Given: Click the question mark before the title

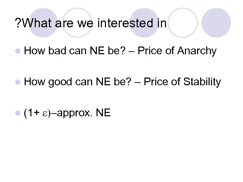Looking at the screenshot, I should pyautogui.click(x=19, y=24).
